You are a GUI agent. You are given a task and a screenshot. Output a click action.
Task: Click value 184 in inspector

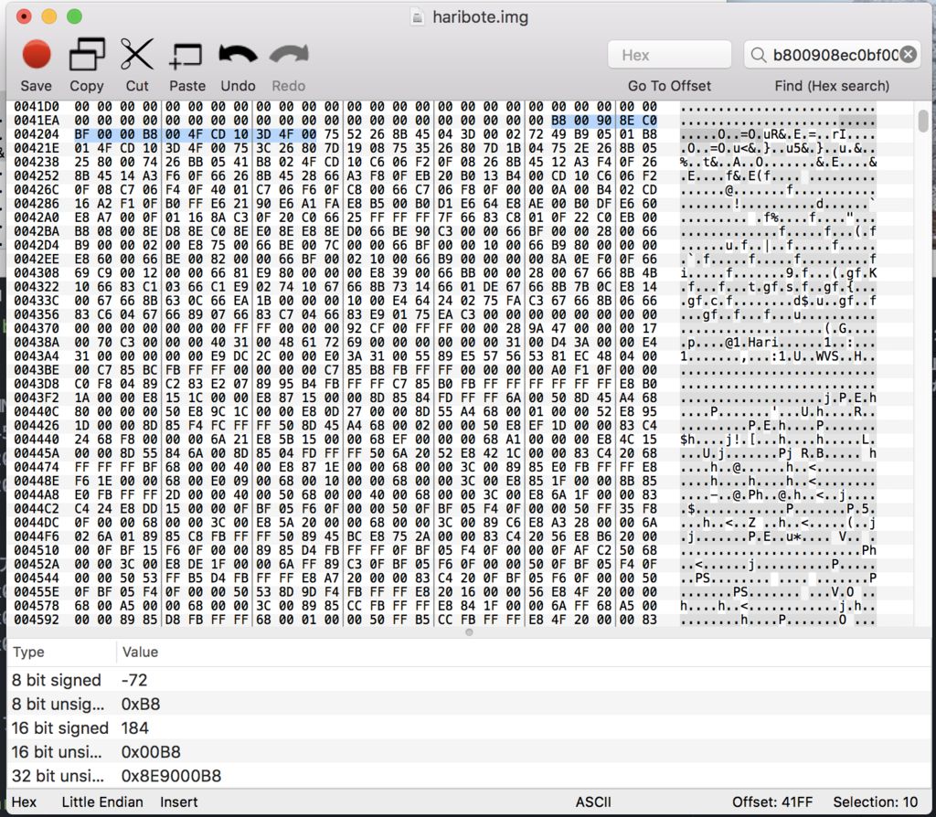(135, 727)
